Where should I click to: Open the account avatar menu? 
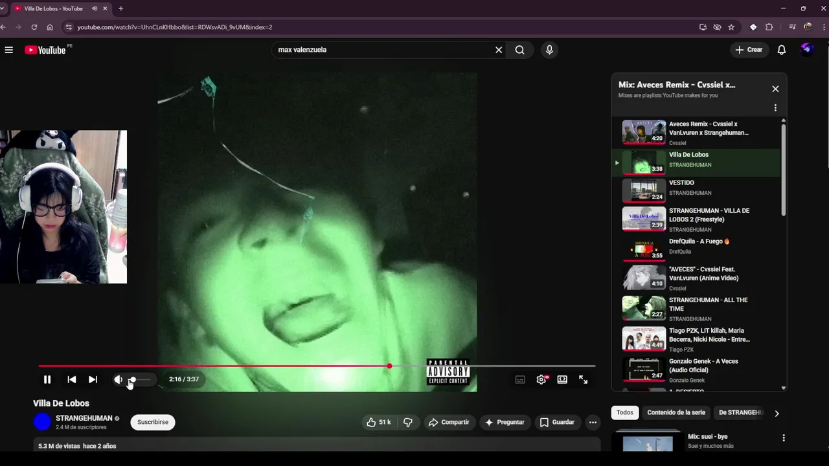[807, 49]
